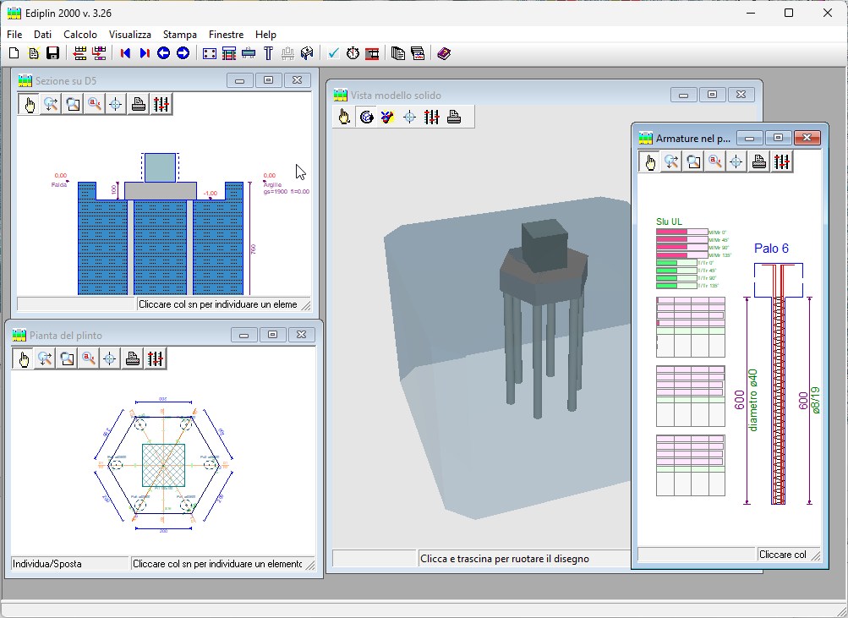The width and height of the screenshot is (848, 618).
Task: Select zoom window tool in Pianta del plinto
Action: [x=66, y=359]
